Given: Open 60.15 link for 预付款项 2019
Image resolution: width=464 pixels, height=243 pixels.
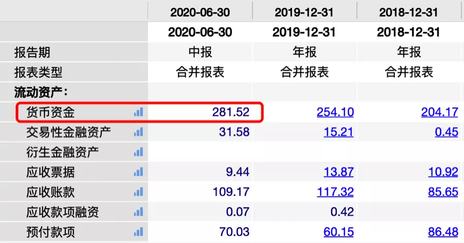Looking at the screenshot, I should 339,232.
